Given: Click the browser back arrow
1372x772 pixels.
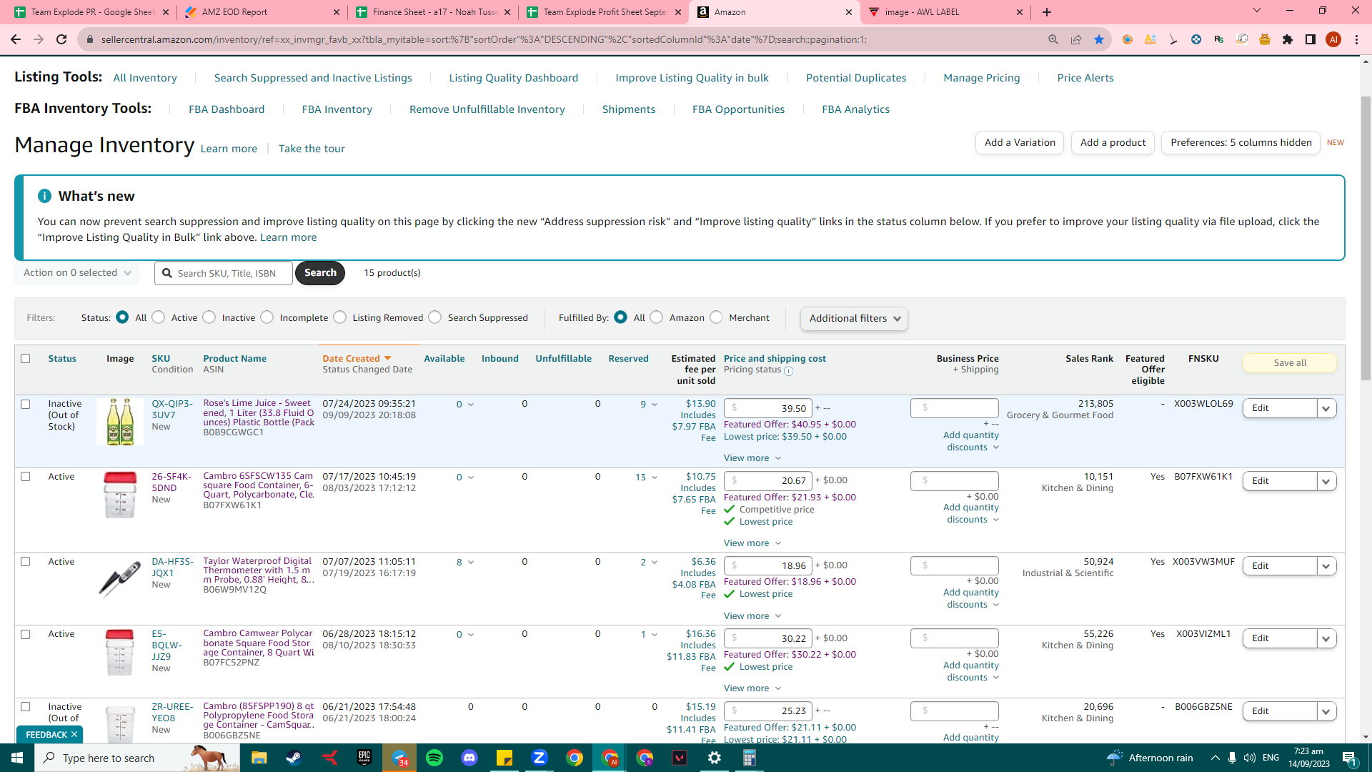Looking at the screenshot, I should click(16, 39).
